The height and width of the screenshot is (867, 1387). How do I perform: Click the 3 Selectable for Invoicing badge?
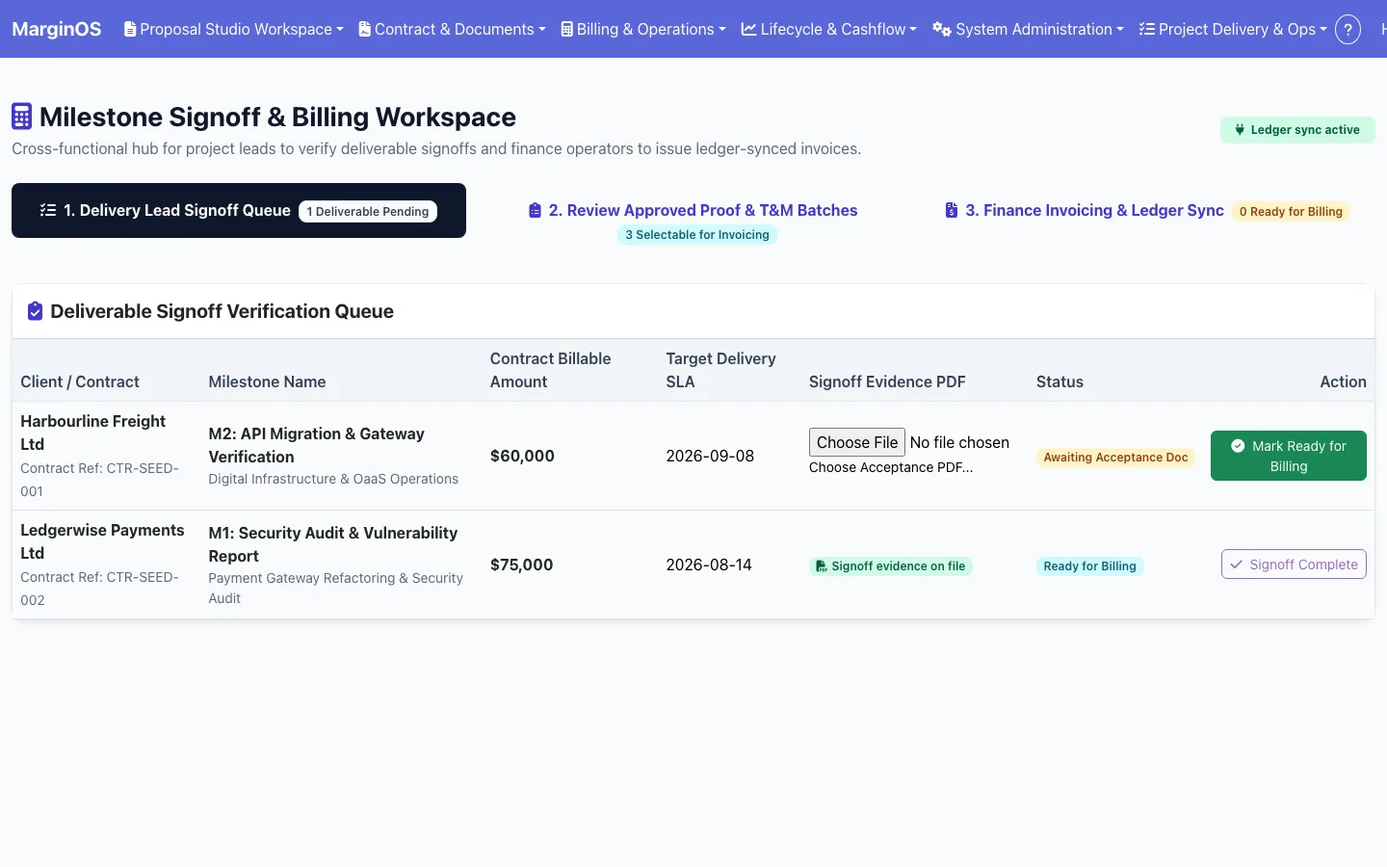click(x=697, y=235)
